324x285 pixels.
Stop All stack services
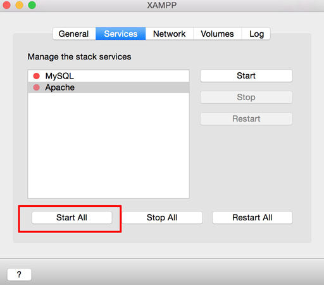162,217
